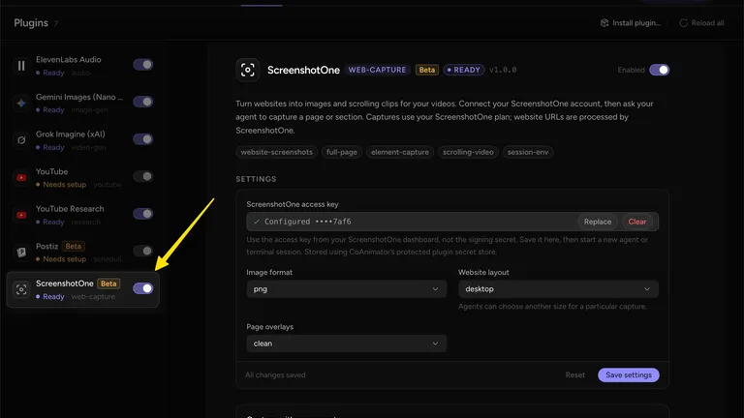Image resolution: width=744 pixels, height=418 pixels.
Task: Open the Website layout dropdown
Action: tap(558, 289)
